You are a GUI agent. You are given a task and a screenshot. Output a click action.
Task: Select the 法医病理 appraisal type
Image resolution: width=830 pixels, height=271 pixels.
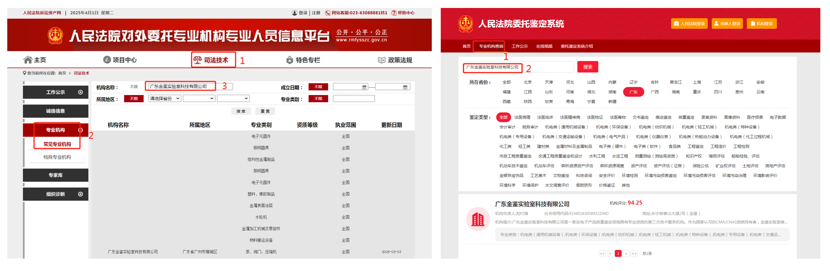point(522,118)
